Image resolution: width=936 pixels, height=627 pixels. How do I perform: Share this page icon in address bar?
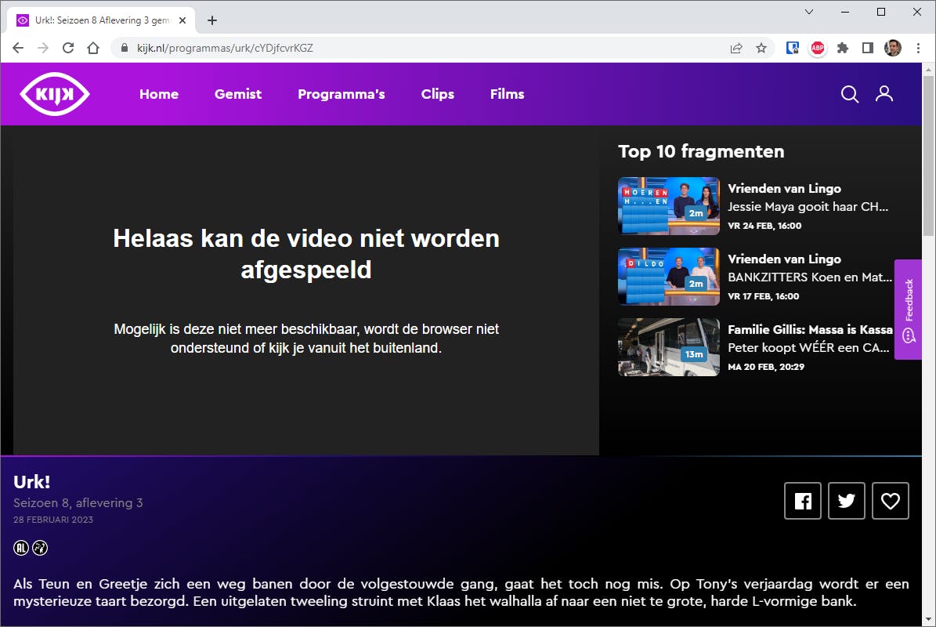pyautogui.click(x=736, y=48)
